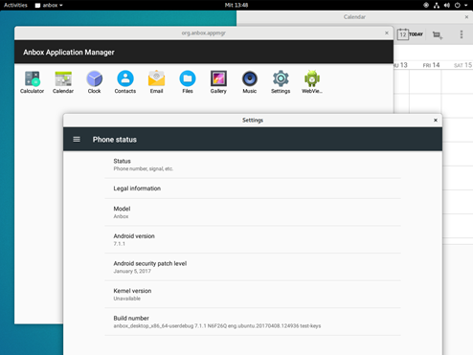Open Activities overview
This screenshot has height=355, width=473.
(x=15, y=5)
